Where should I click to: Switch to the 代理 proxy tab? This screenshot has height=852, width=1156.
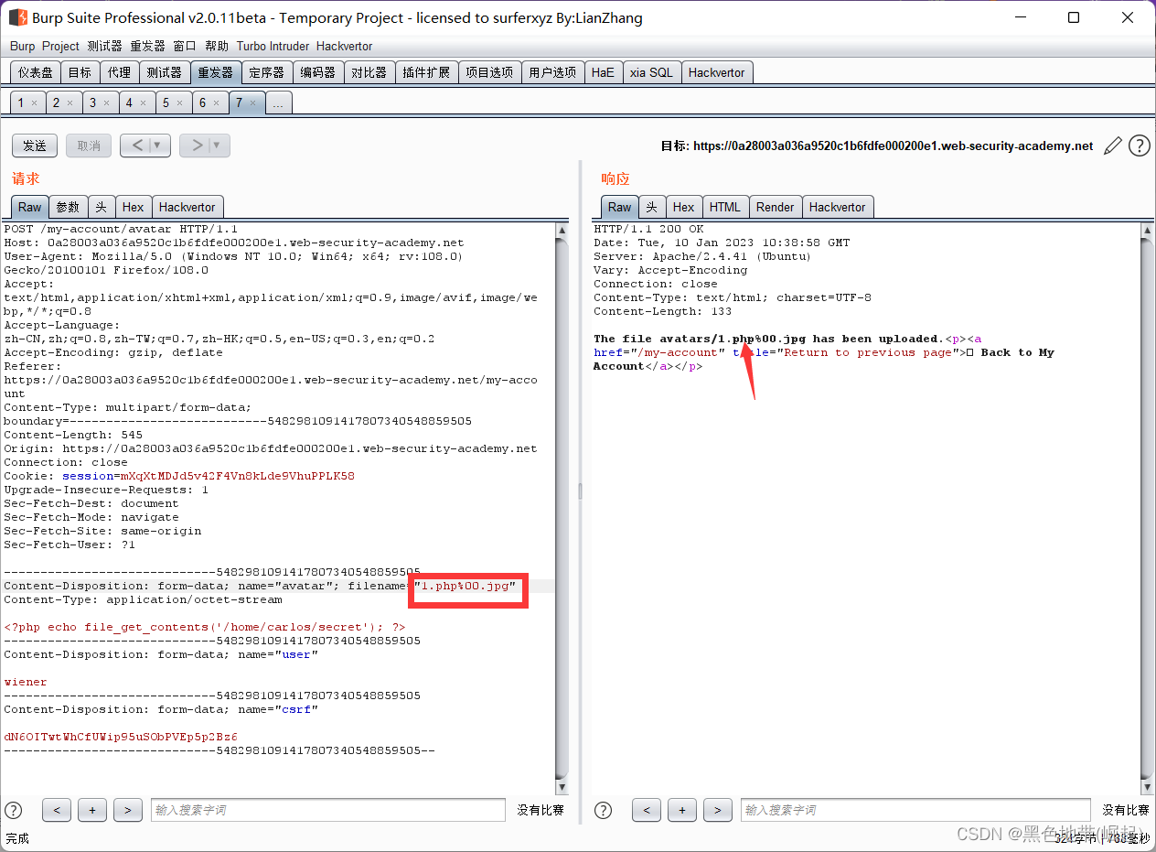point(119,72)
